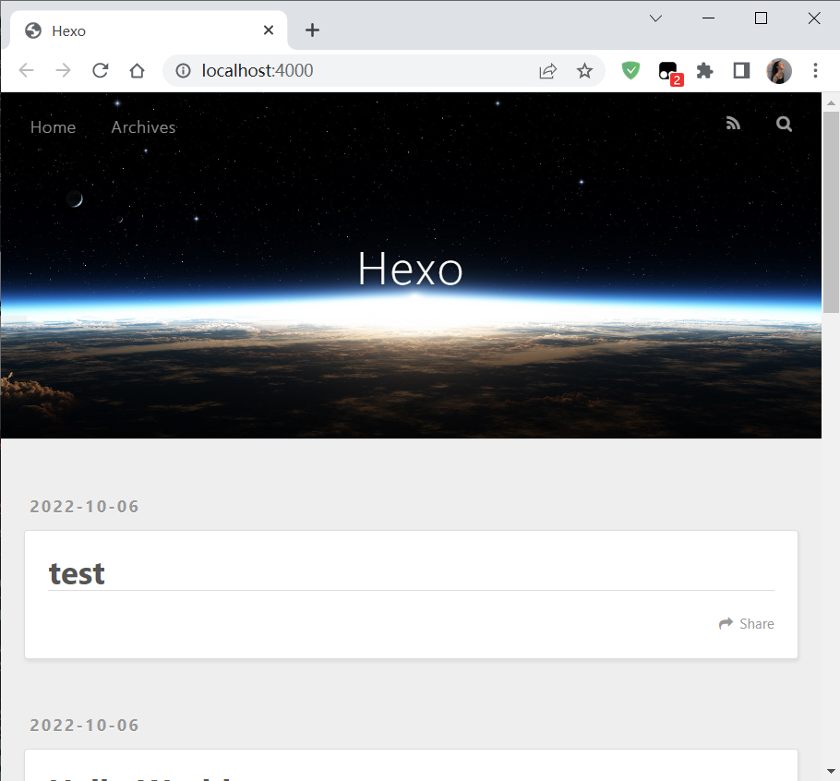This screenshot has height=781, width=840.
Task: Open the extension with red 2 badge
Action: pos(669,72)
